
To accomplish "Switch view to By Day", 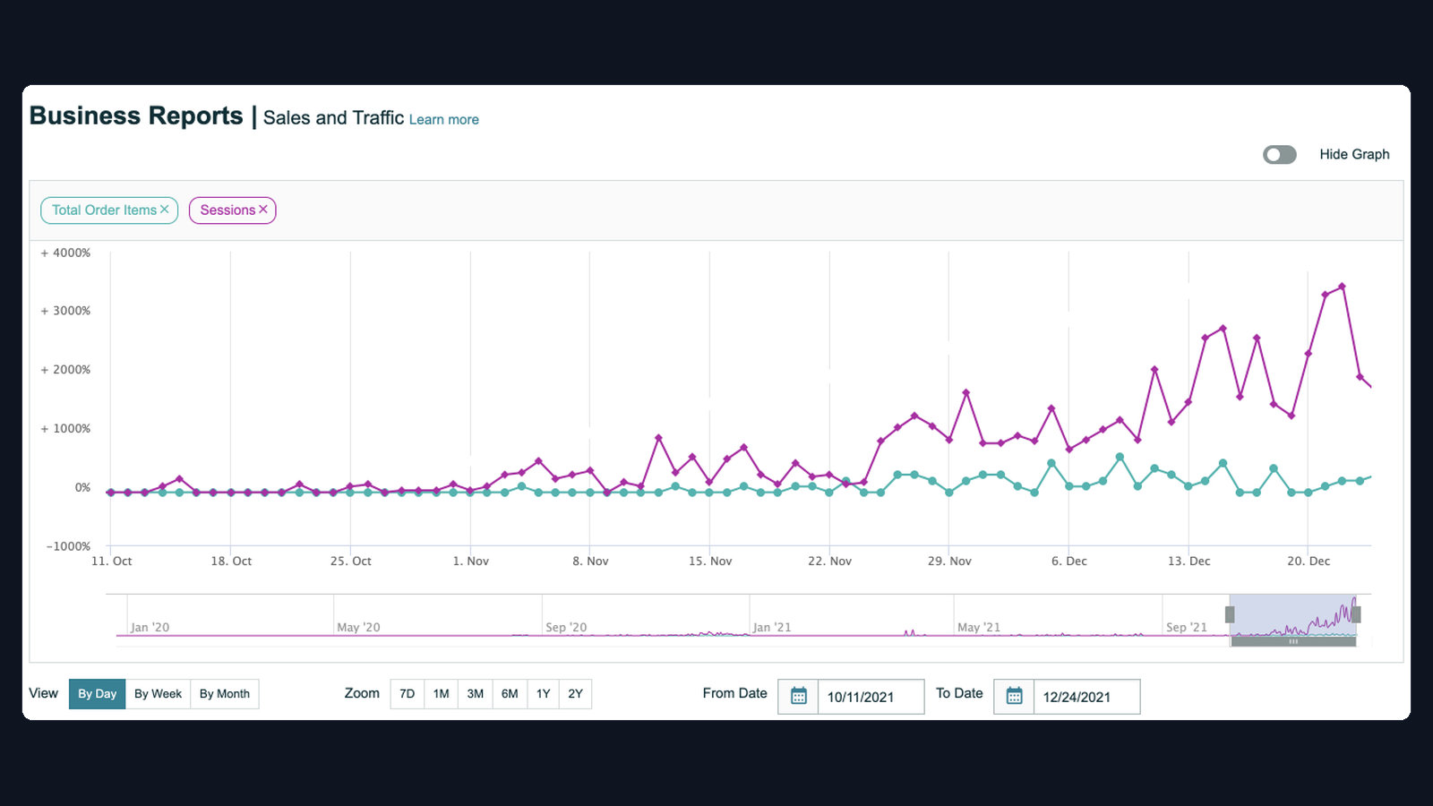I will 97,694.
